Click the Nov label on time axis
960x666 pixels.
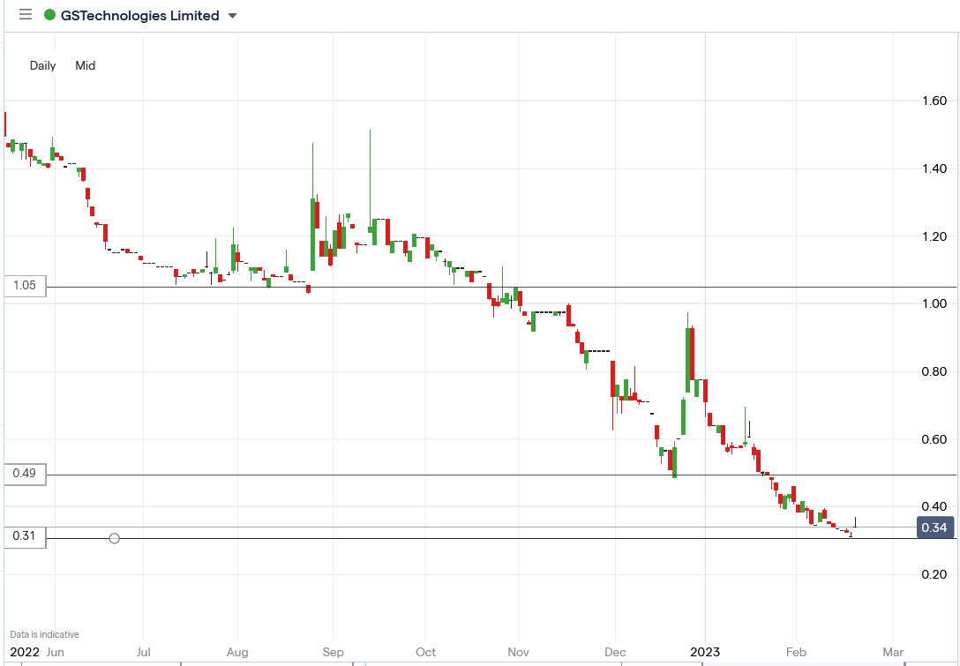point(519,652)
